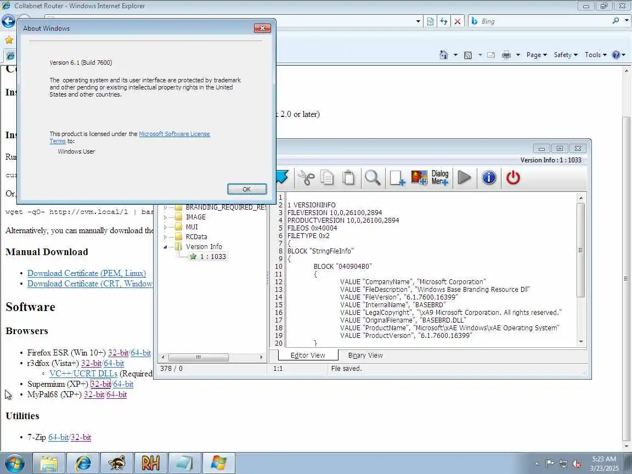The width and height of the screenshot is (632, 474).
Task: Click the Compile Script play button
Action: [x=464, y=178]
